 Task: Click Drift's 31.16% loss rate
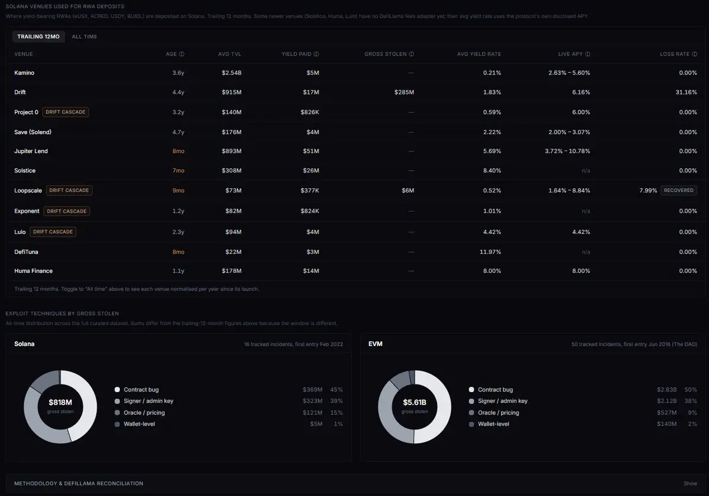pyautogui.click(x=686, y=93)
